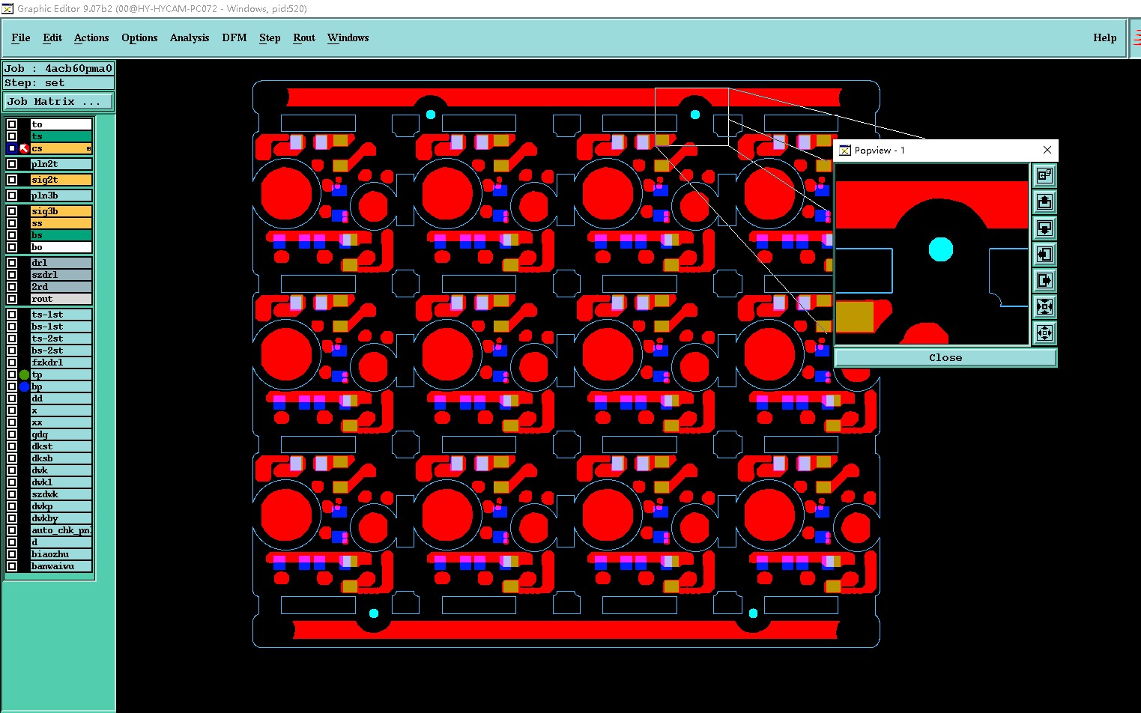Select the bs-2st layer row
The height and width of the screenshot is (713, 1141).
61,351
